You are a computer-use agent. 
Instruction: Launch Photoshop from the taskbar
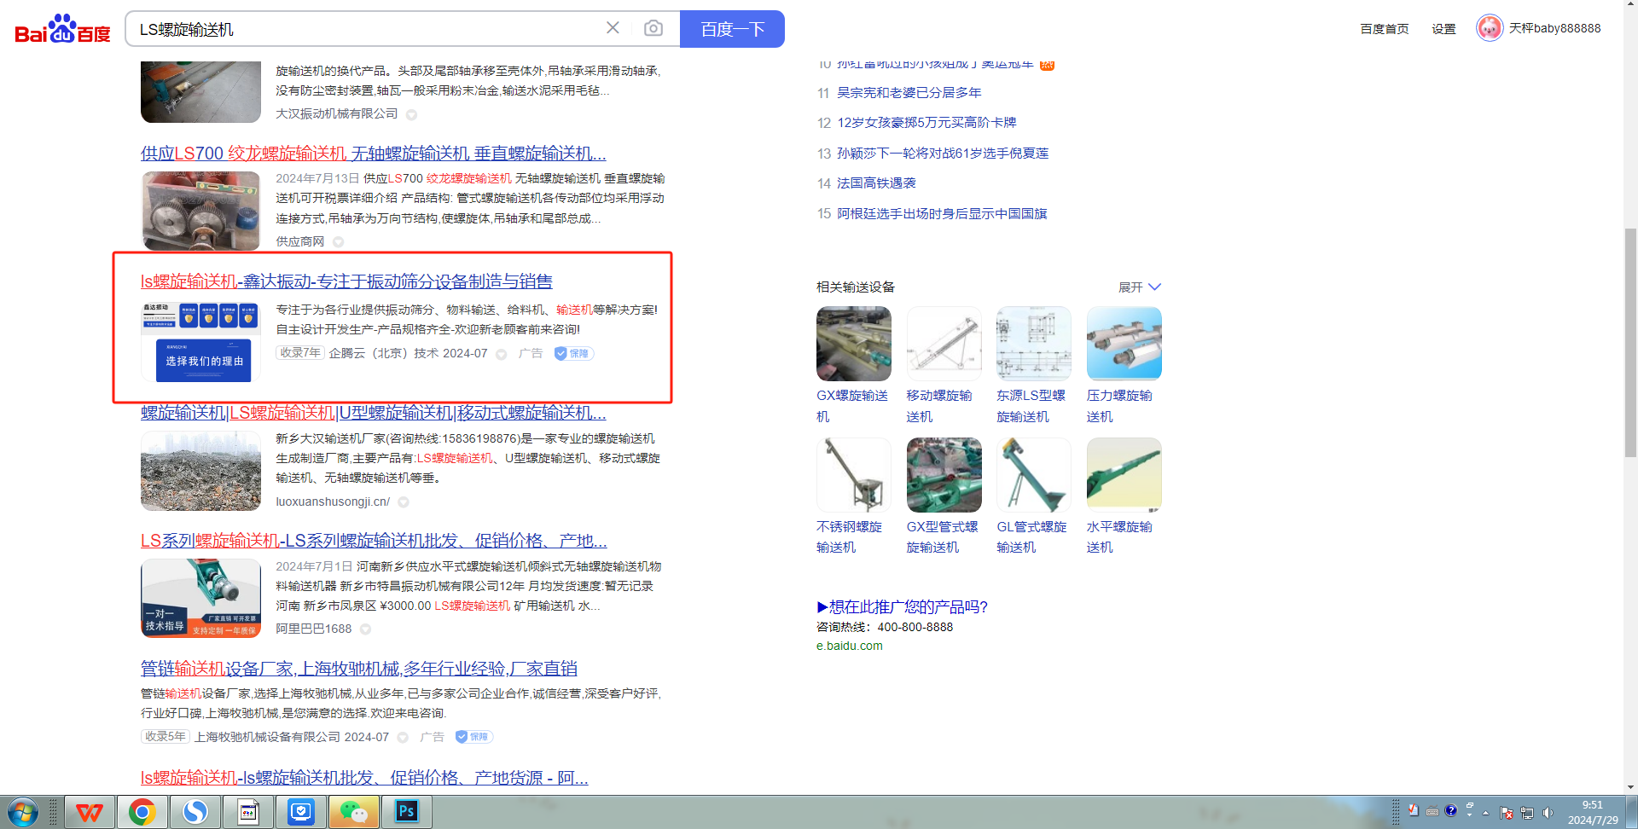(x=407, y=812)
